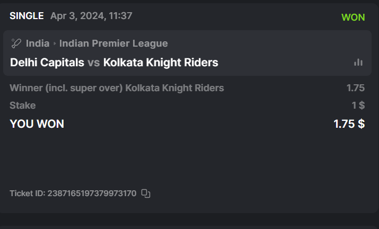Image resolution: width=379 pixels, height=229 pixels.
Task: Click the Stake label
Action: (x=23, y=105)
